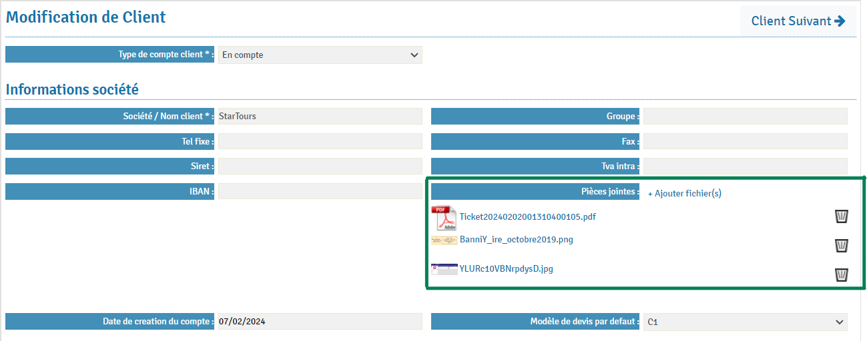Open the Adobe PDF file icon
The image size is (867, 341).
tap(445, 218)
